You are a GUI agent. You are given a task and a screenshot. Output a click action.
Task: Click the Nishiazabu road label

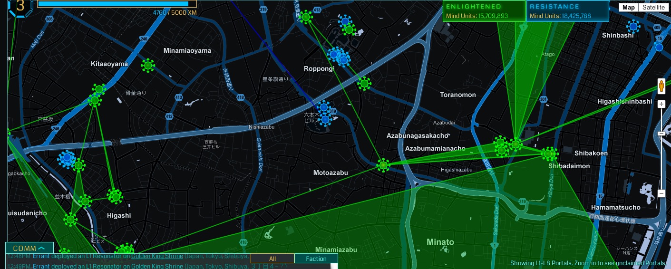(262, 127)
